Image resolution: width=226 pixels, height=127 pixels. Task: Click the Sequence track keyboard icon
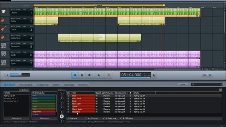[x=4, y=46]
